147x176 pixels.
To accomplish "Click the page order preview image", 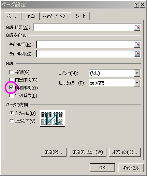I will pyautogui.click(x=53, y=118).
